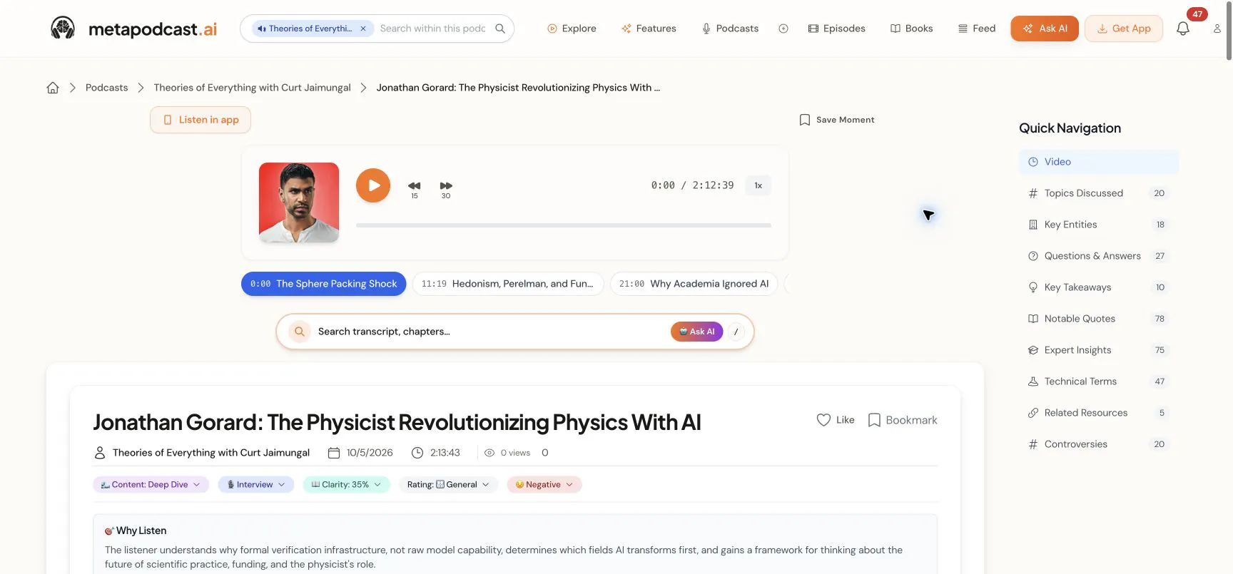Click the magnifier icon in top search

click(500, 29)
